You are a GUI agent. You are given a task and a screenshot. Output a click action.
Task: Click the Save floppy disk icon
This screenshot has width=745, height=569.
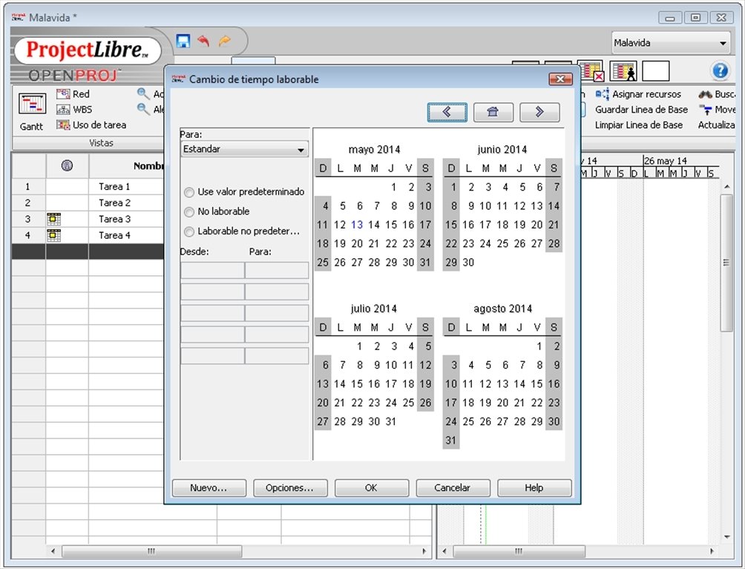pos(183,42)
